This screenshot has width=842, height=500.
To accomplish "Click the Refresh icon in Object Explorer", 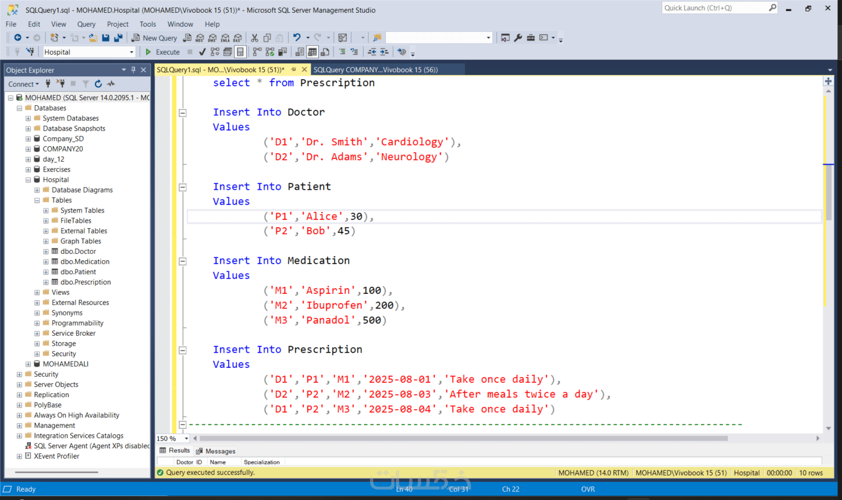I will click(98, 84).
